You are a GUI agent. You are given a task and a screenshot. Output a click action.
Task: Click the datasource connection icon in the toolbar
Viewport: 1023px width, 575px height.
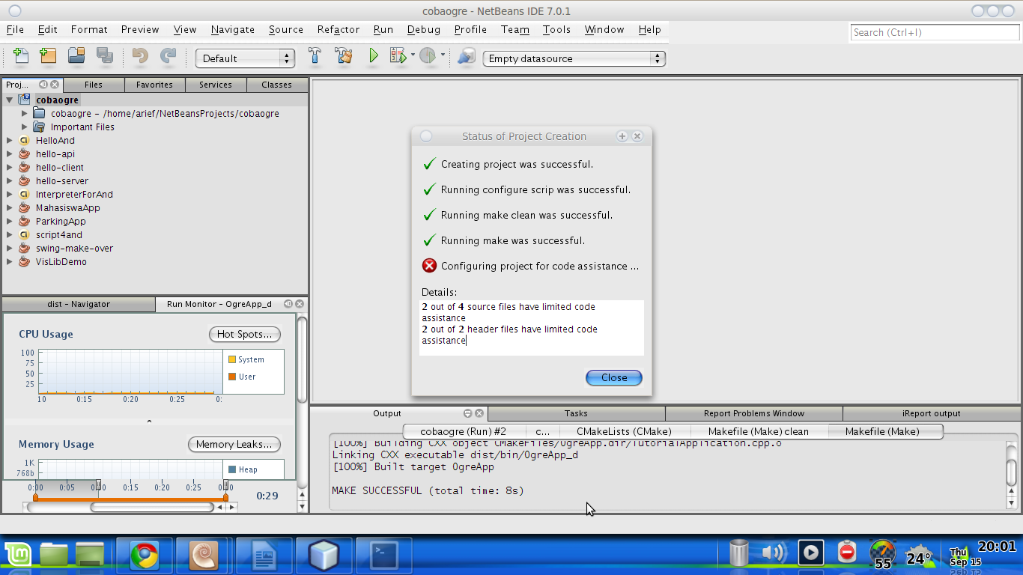click(x=466, y=56)
